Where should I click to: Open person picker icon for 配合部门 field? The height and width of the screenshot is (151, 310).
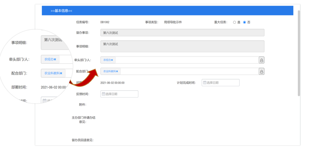(x=261, y=71)
